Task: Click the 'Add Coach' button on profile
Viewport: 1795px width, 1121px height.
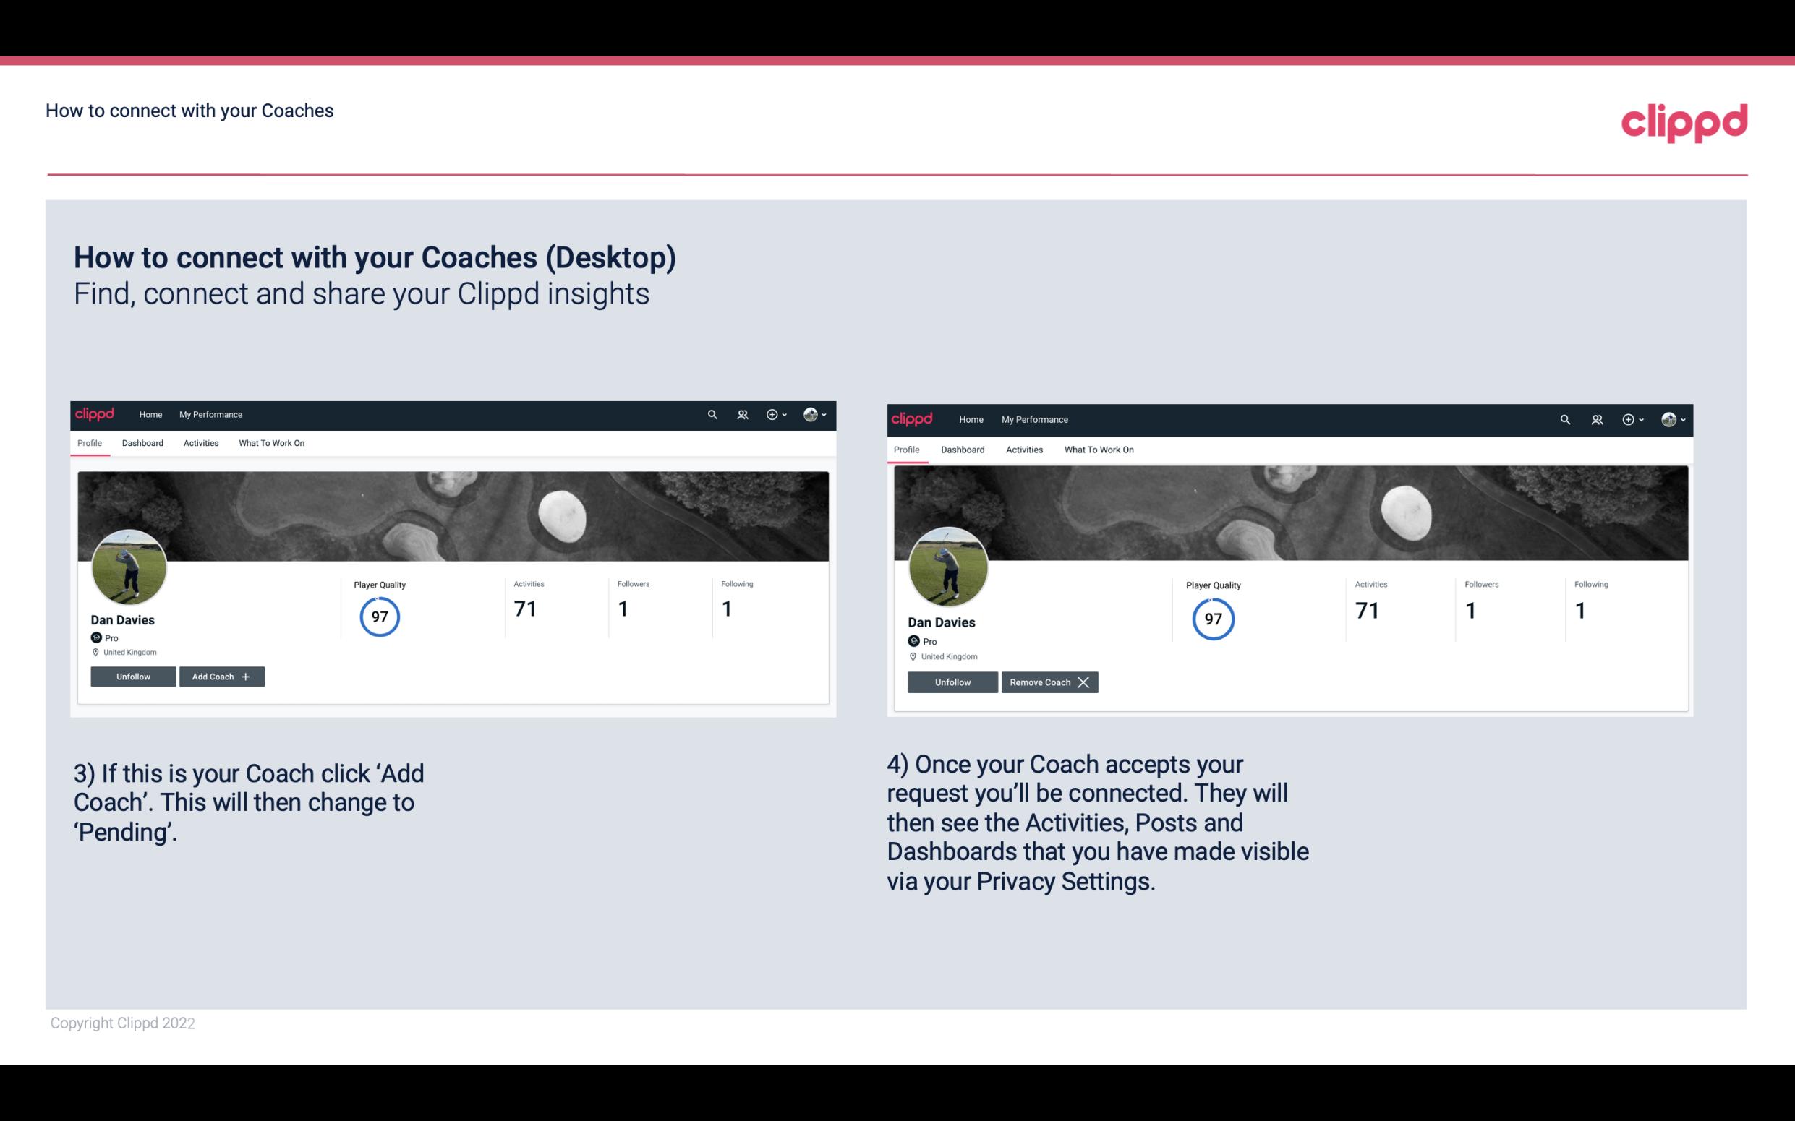Action: click(222, 677)
